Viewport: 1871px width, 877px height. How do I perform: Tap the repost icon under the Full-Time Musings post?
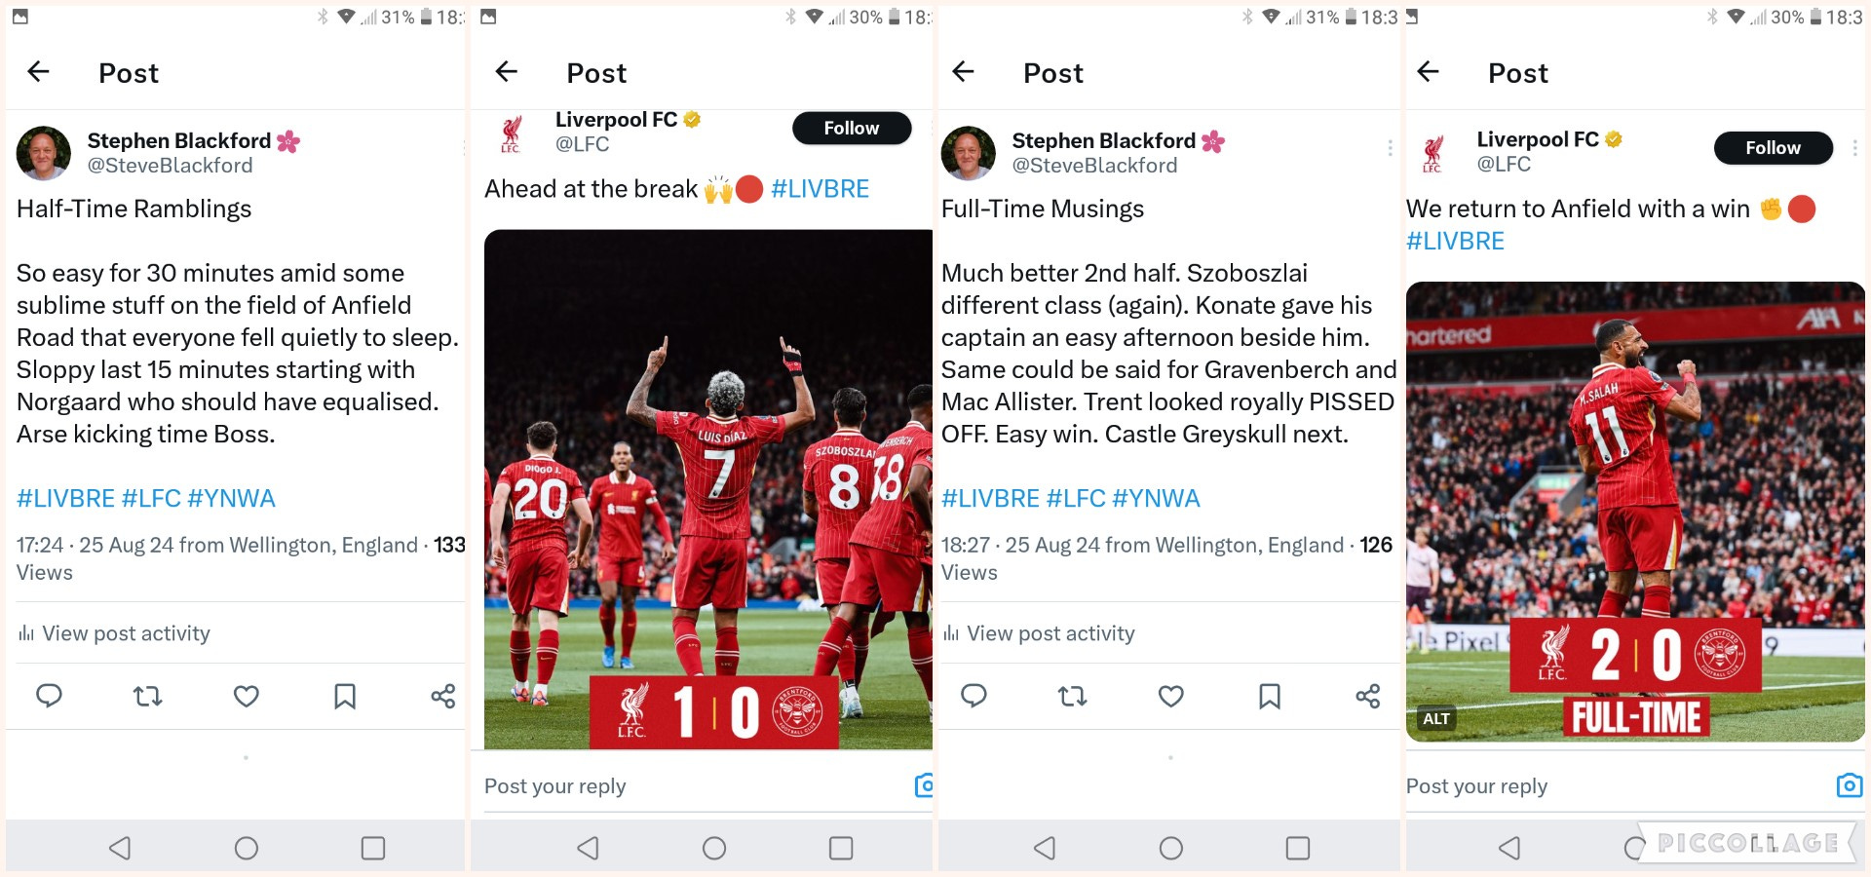tap(1072, 696)
